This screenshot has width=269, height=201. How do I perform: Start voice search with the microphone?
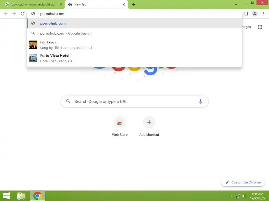[200, 101]
